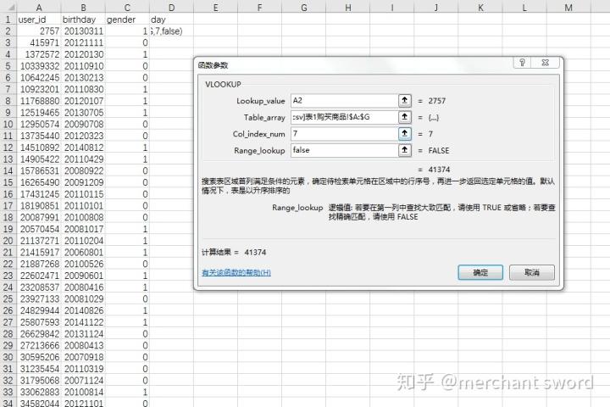
Task: Click the help question mark icon in dialog title bar
Action: tap(523, 62)
